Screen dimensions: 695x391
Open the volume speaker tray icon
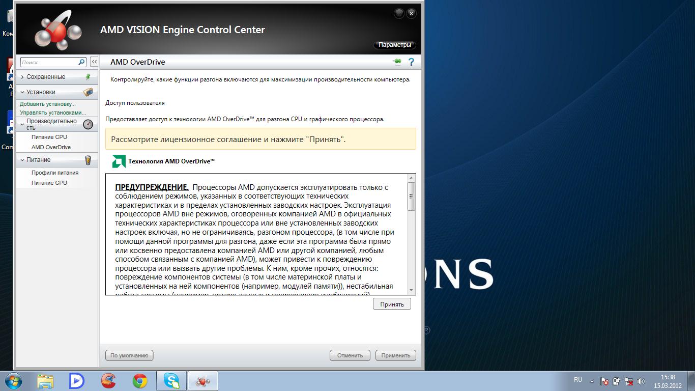pyautogui.click(x=641, y=381)
